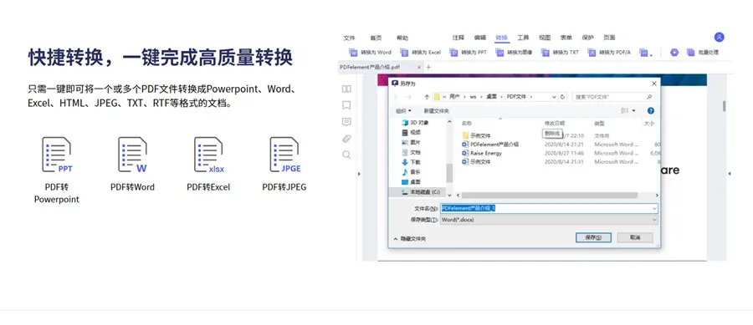Click the 转换为 TXT toolbar button
Image resolution: width=753 pixels, height=325 pixels.
pyautogui.click(x=560, y=53)
